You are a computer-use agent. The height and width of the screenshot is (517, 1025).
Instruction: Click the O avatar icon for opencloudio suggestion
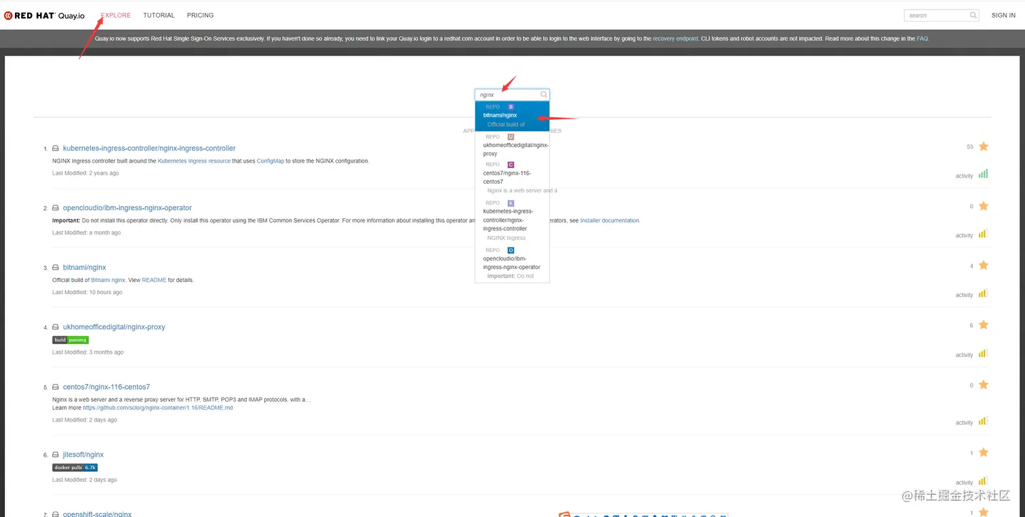pos(511,251)
